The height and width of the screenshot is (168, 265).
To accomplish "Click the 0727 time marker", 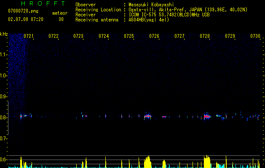I will click(x=179, y=36).
